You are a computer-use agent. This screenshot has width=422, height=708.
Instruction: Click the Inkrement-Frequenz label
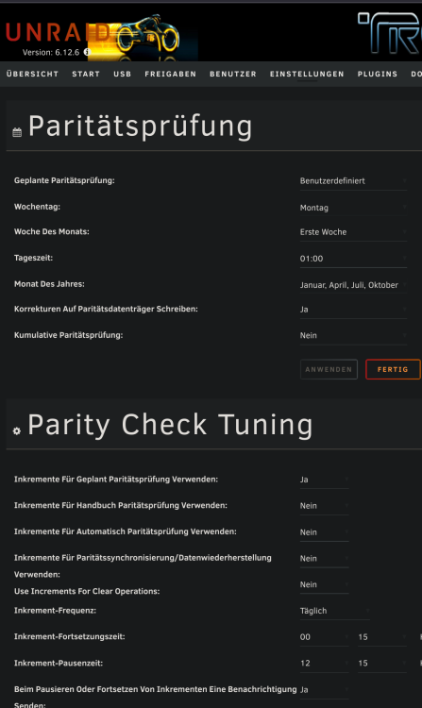click(x=55, y=611)
